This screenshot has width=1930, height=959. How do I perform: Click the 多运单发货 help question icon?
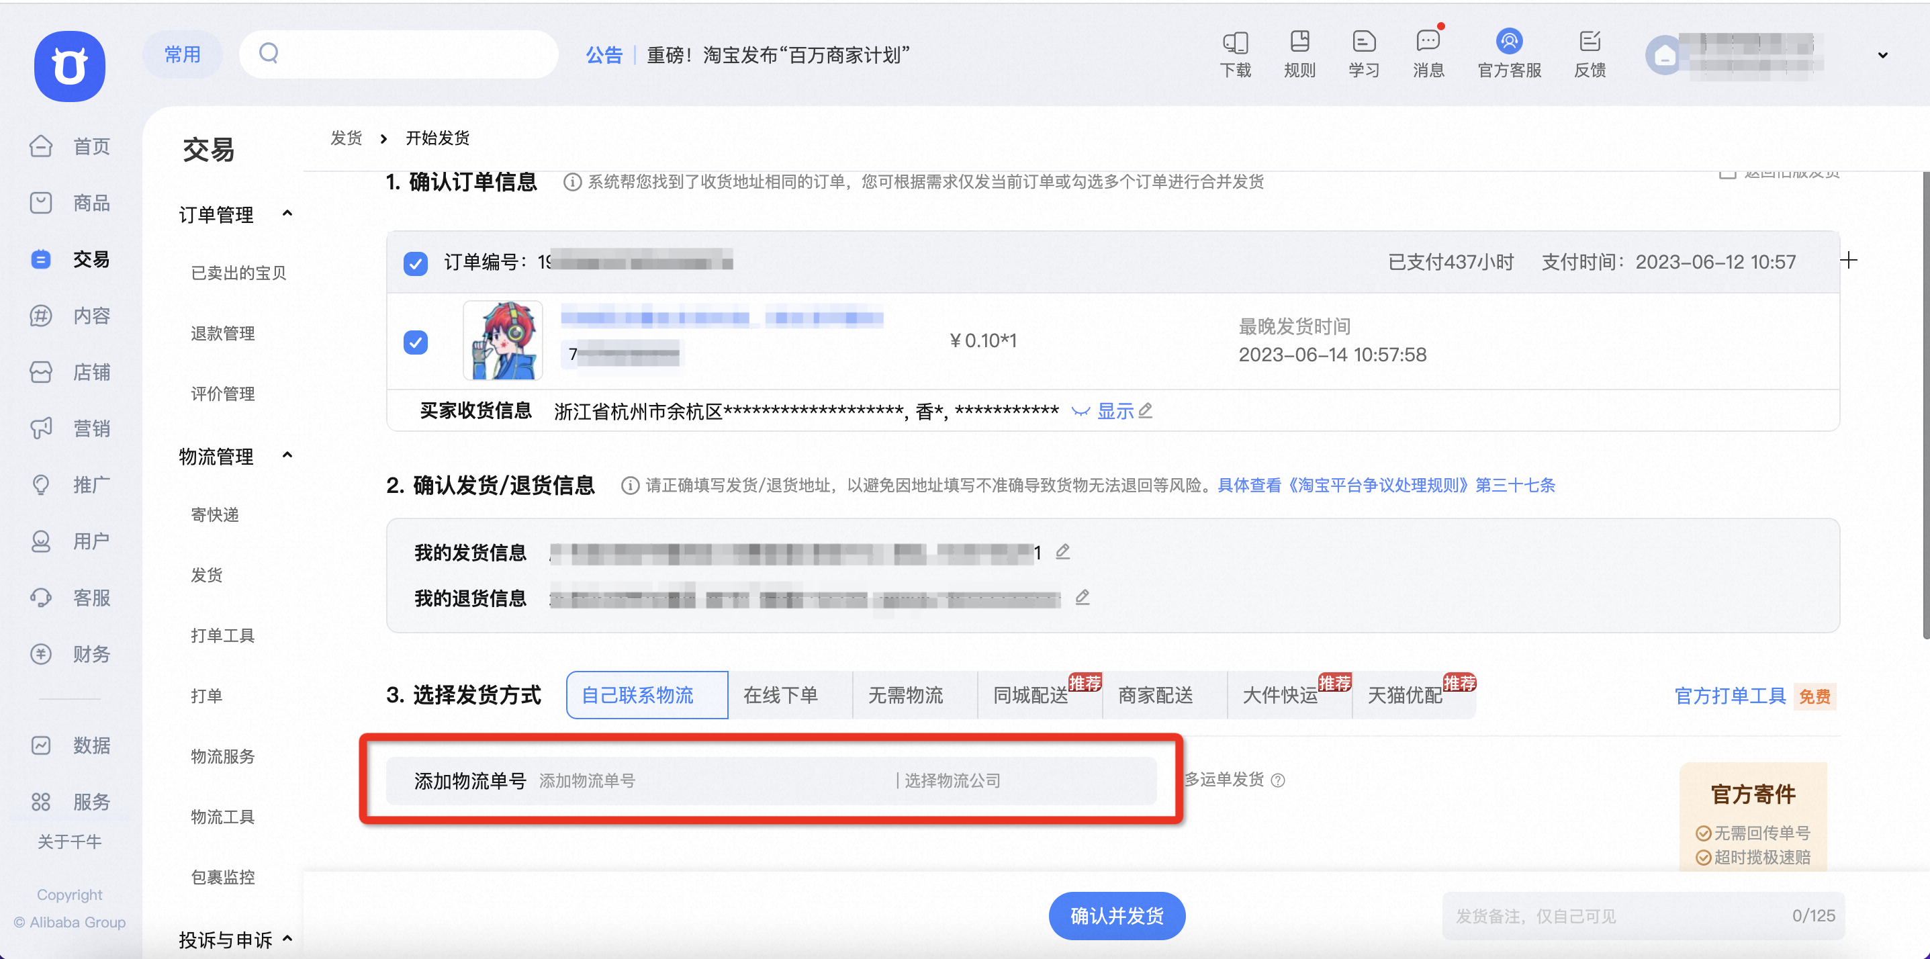click(1278, 780)
